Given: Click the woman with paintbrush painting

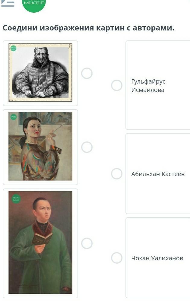Looking at the screenshot, I should 40,146.
